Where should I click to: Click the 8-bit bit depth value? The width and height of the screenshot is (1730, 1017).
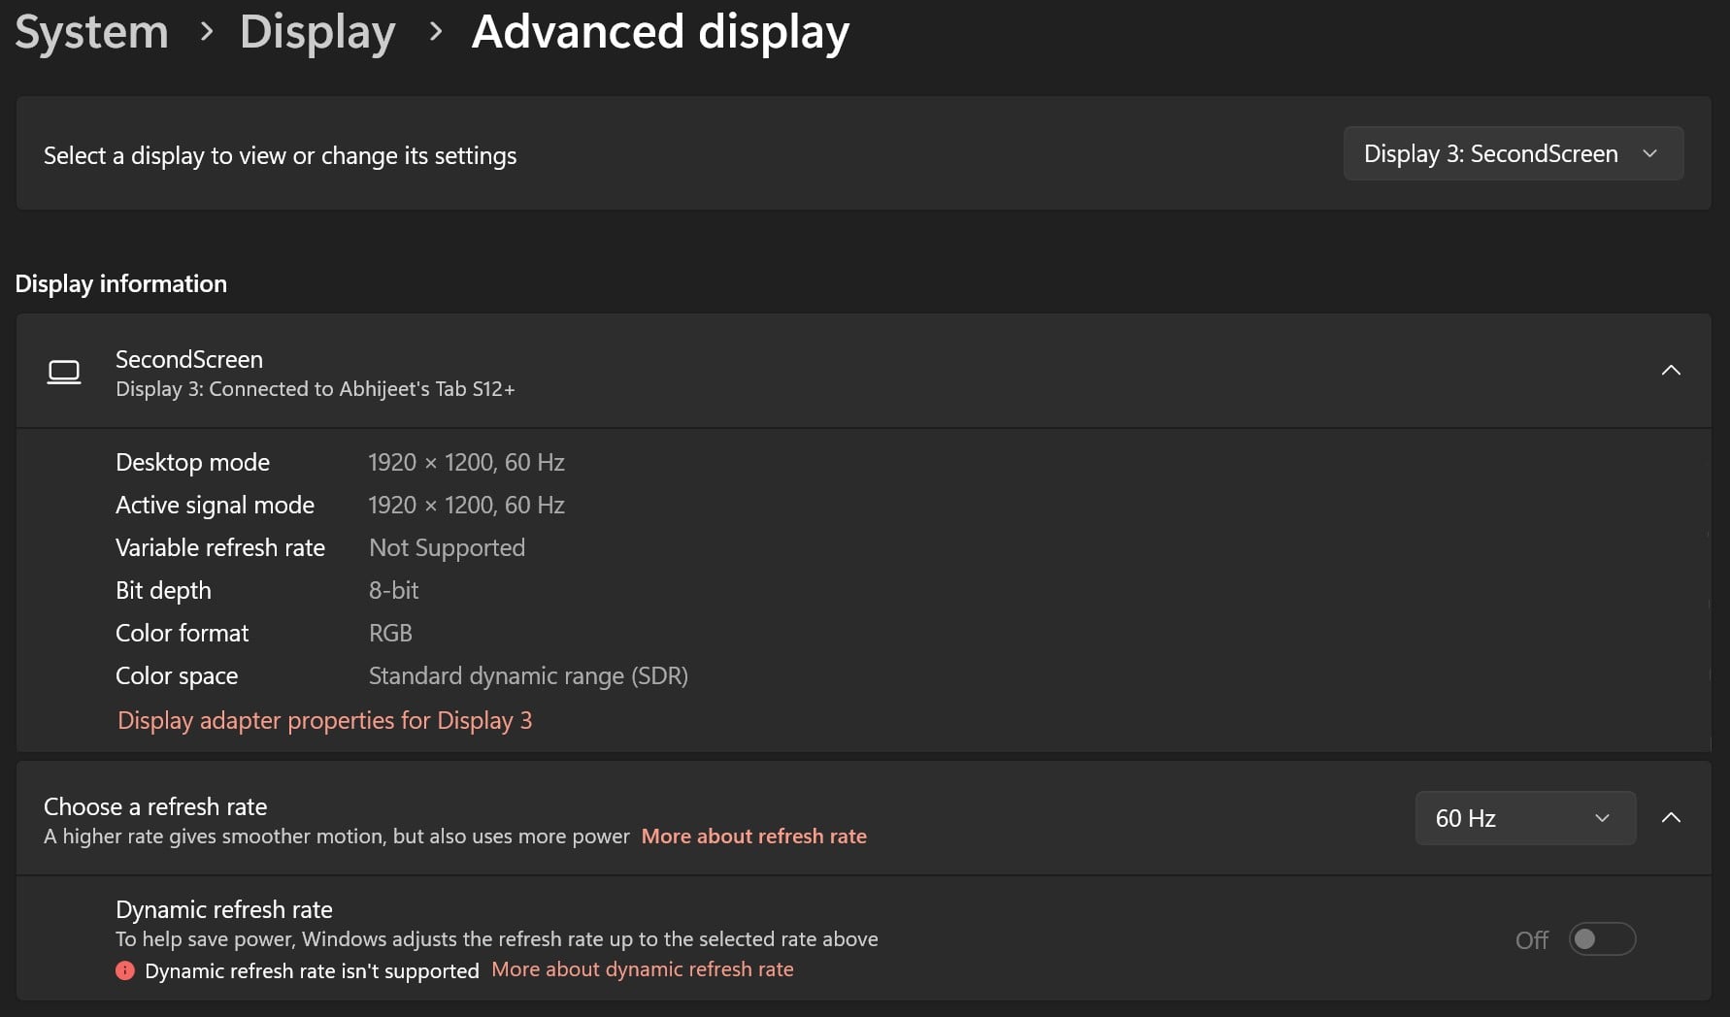point(393,590)
